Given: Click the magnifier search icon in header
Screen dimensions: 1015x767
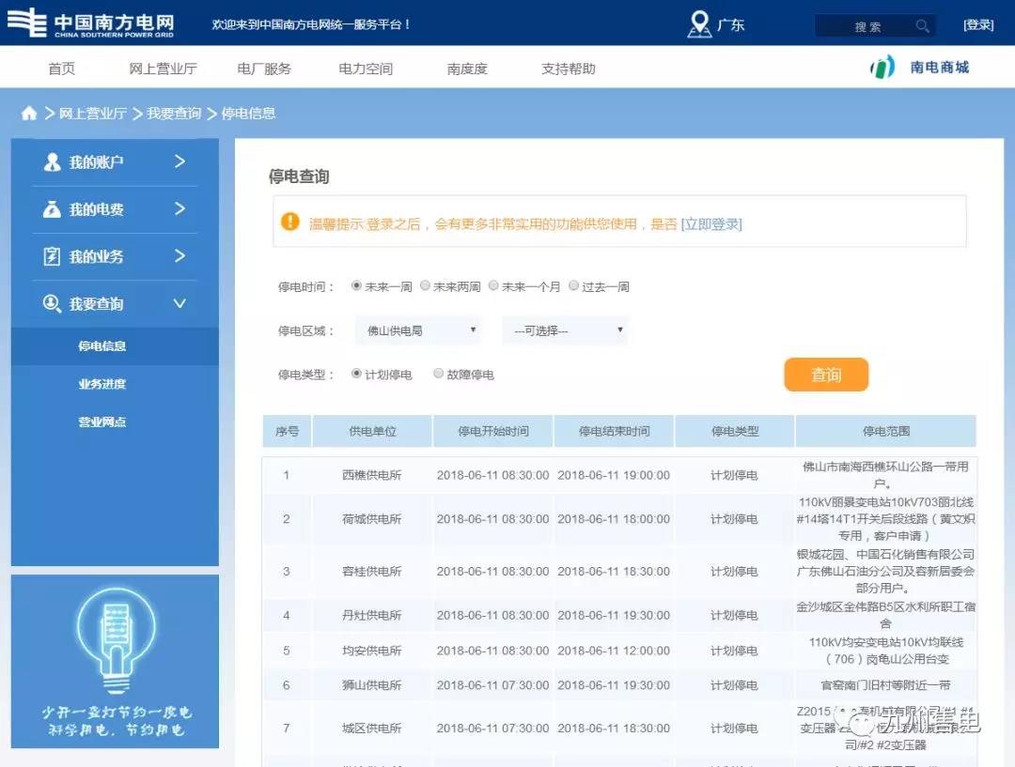Looking at the screenshot, I should (922, 26).
